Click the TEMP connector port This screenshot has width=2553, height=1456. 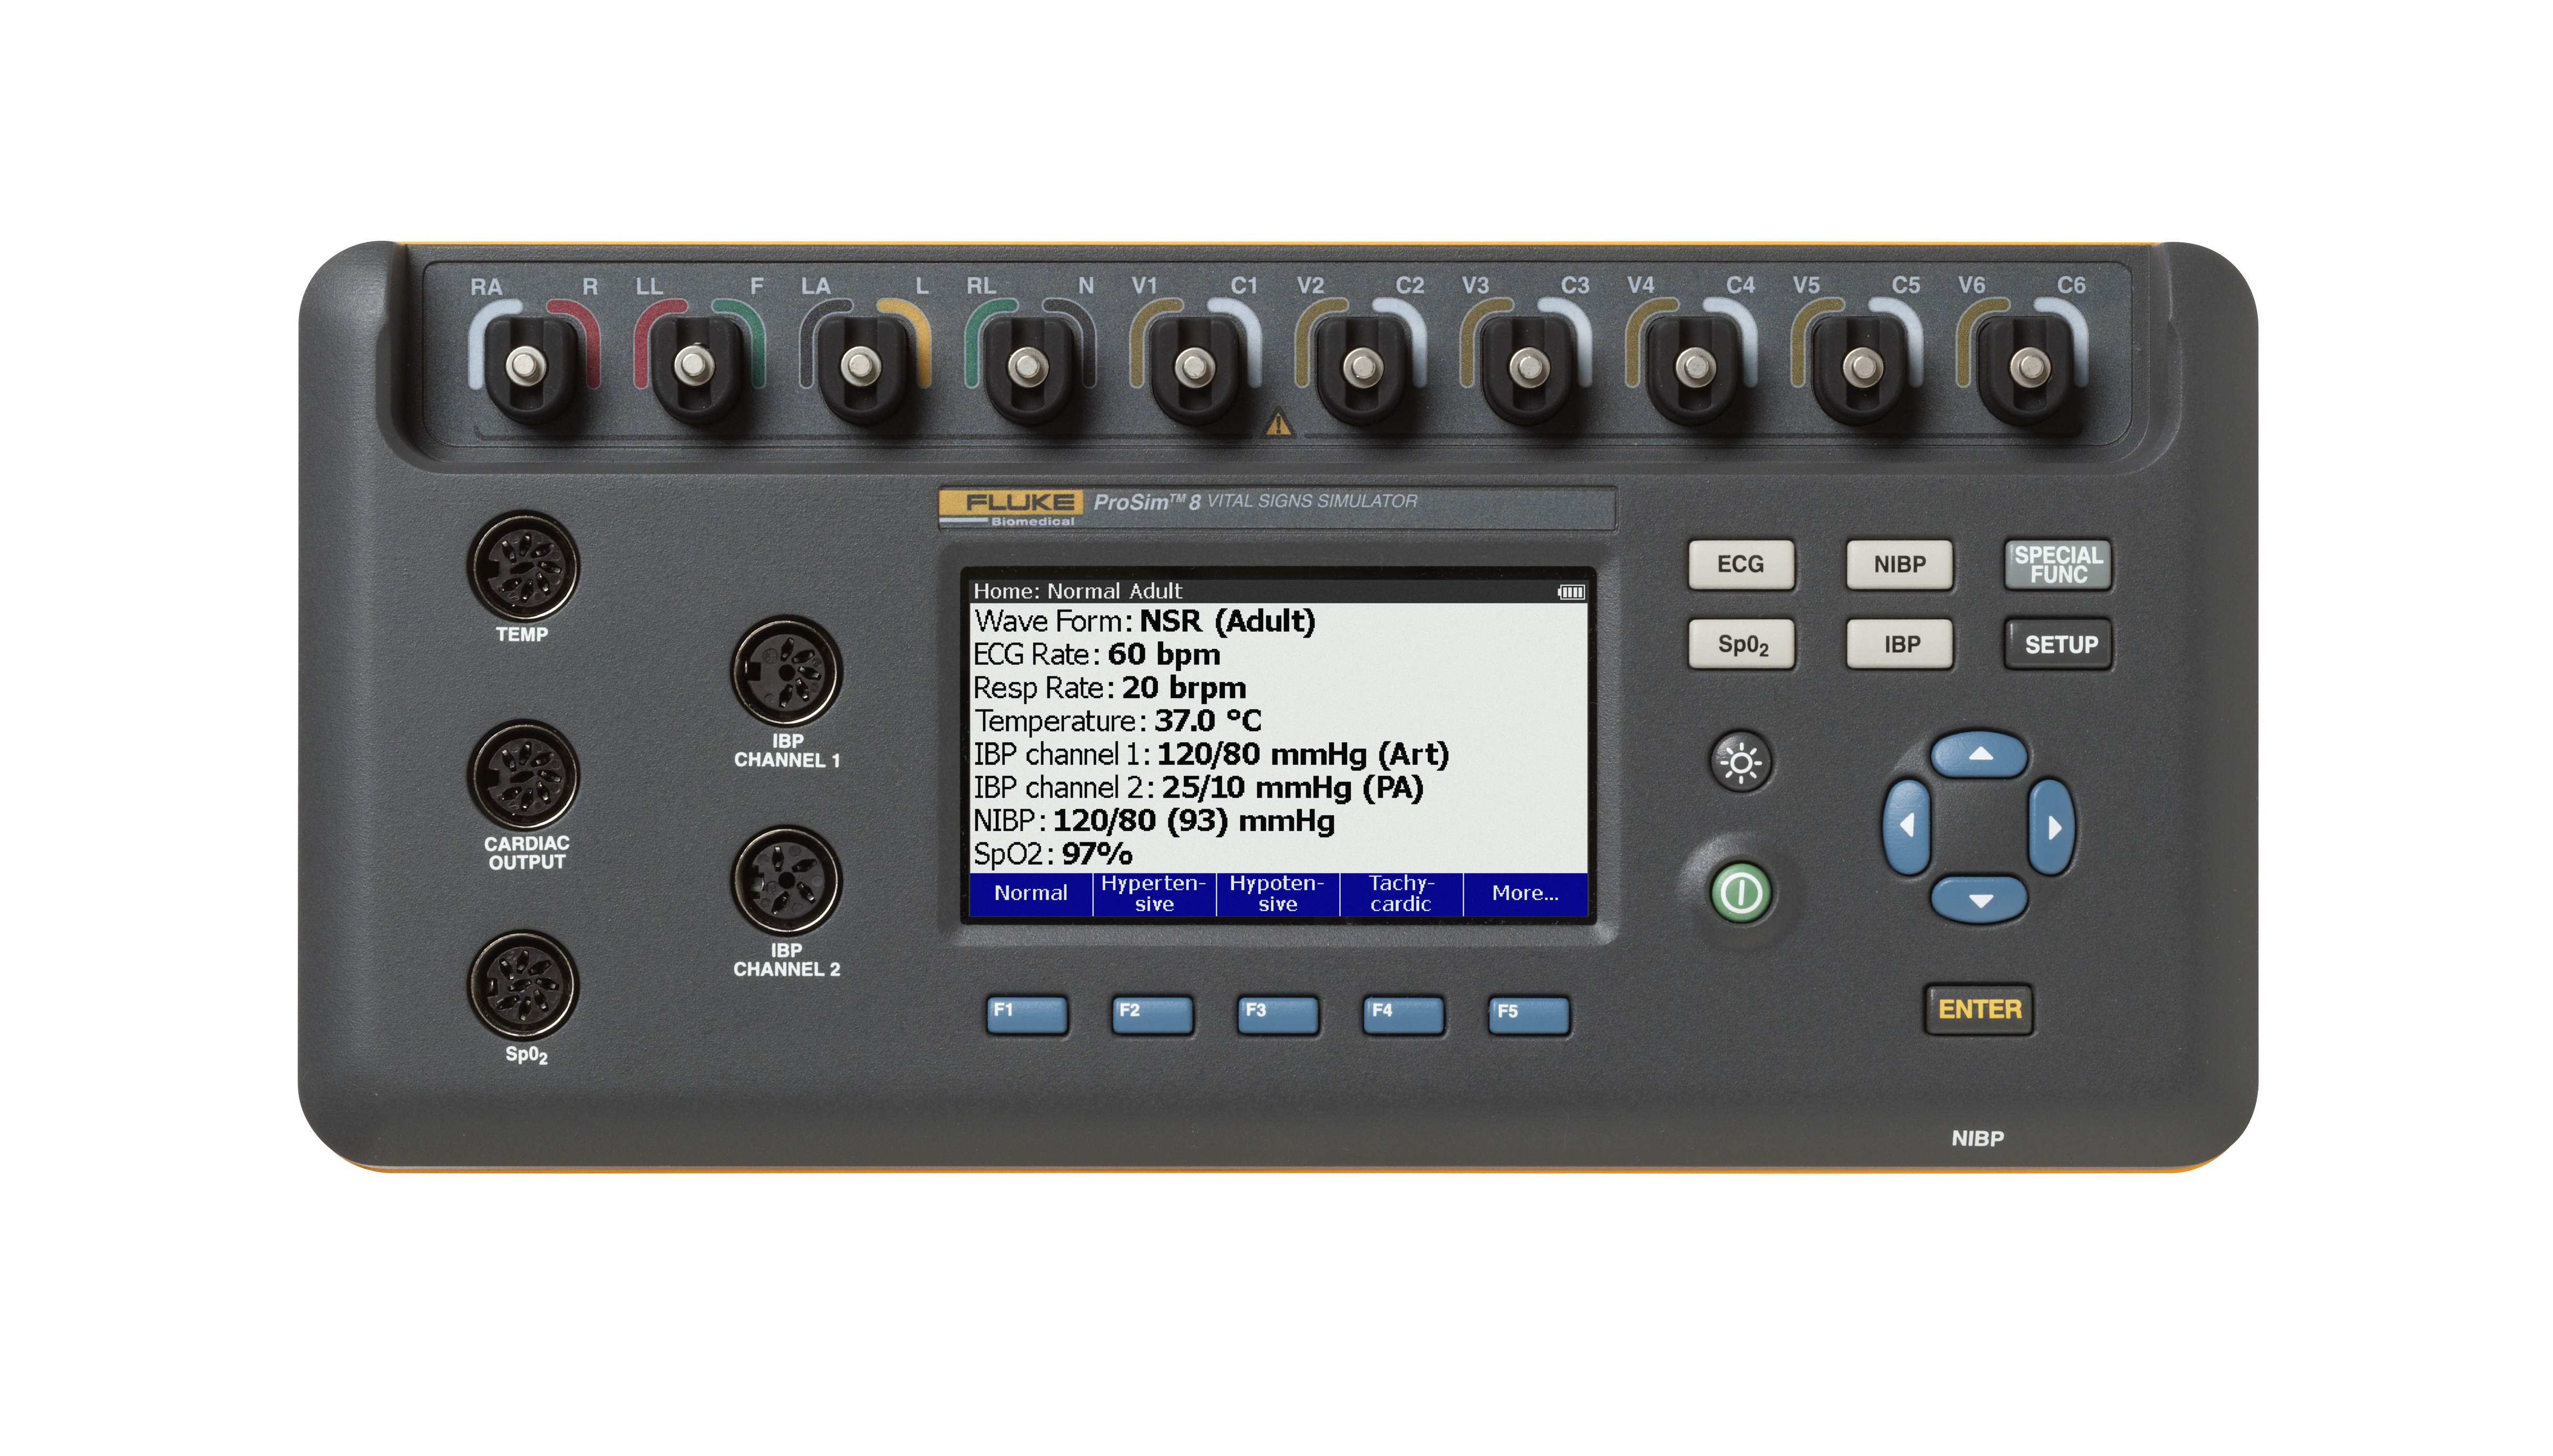tap(522, 567)
